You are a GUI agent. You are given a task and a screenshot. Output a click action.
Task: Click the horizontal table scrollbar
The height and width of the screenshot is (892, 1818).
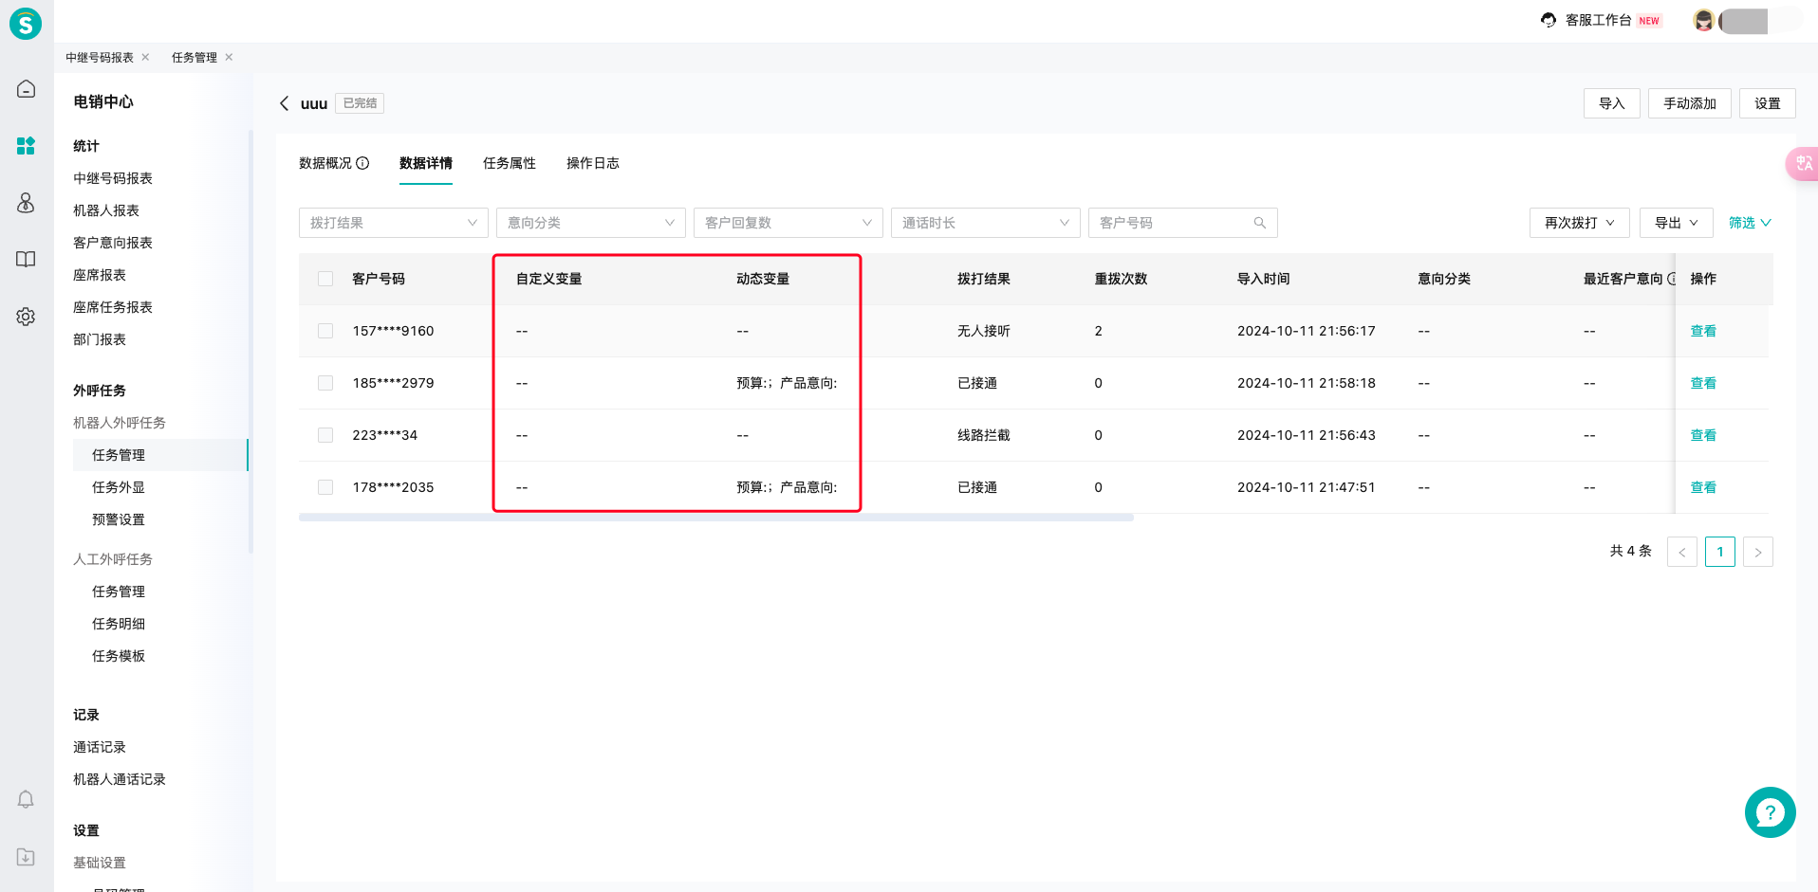(716, 518)
